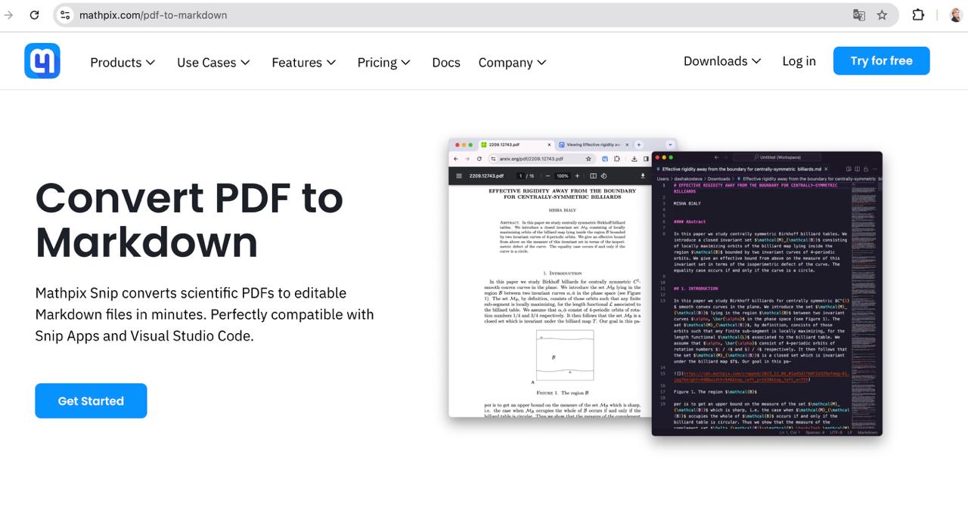
Task: Expand the Downloads dropdown
Action: point(722,61)
